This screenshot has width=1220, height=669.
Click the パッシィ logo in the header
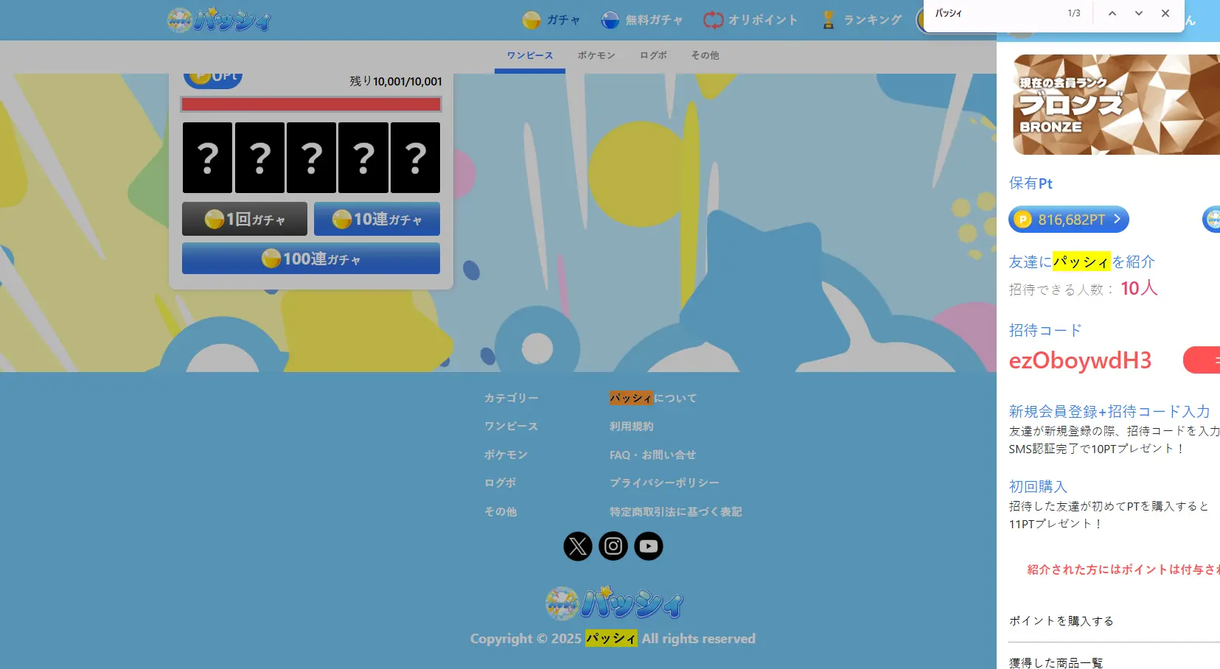219,20
